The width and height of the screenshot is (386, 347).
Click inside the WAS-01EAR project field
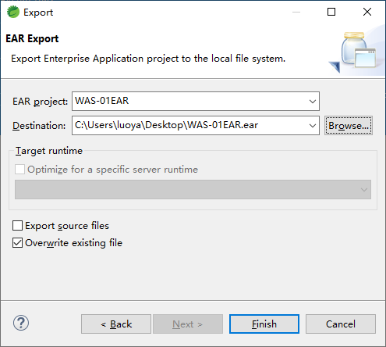coord(189,101)
